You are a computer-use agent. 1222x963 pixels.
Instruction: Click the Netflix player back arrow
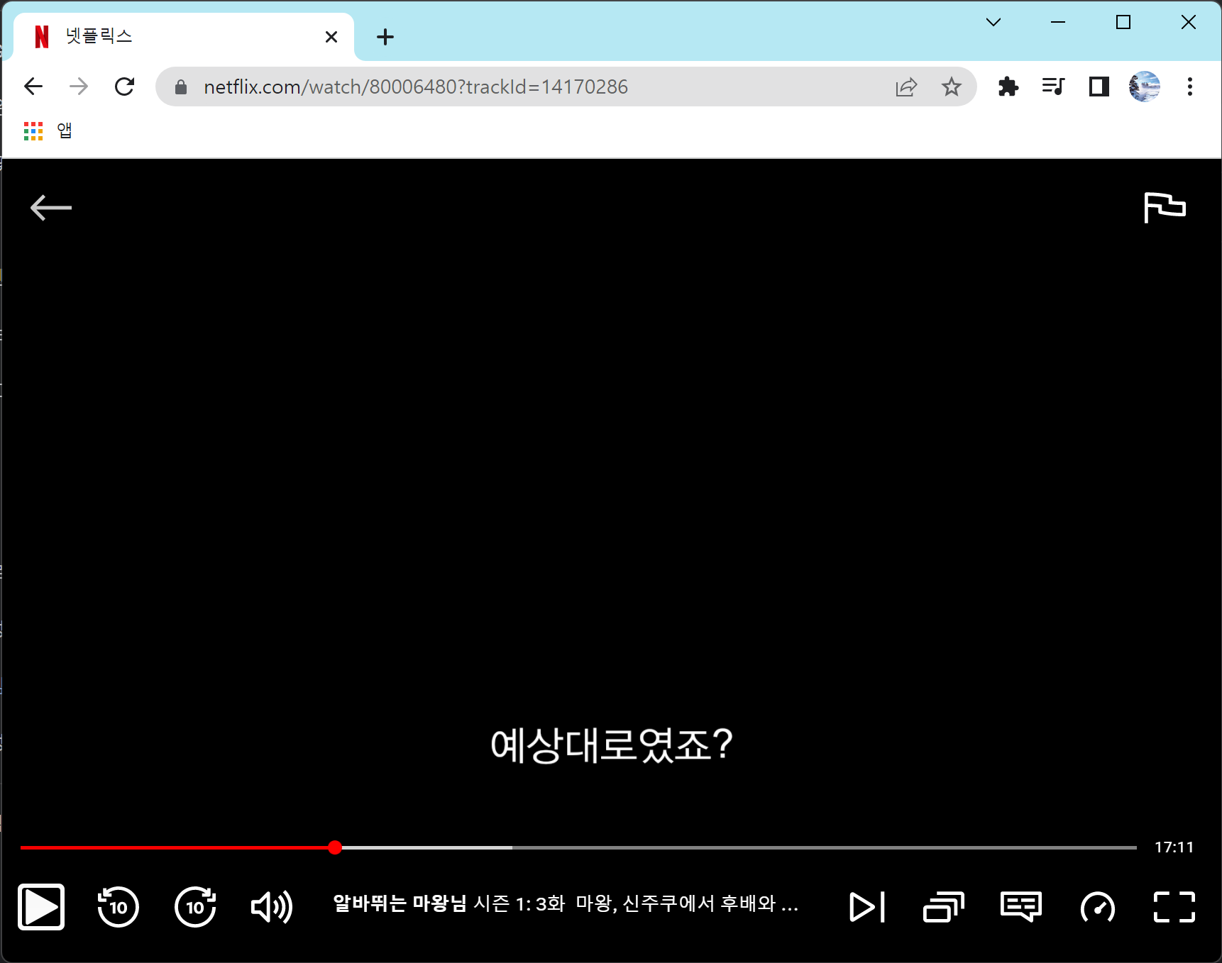point(51,208)
